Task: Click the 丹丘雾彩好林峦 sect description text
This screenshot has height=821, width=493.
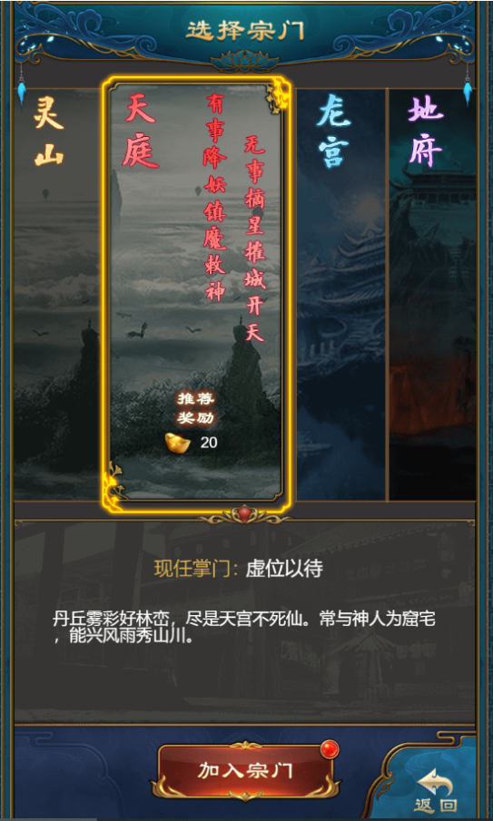Action: [243, 629]
